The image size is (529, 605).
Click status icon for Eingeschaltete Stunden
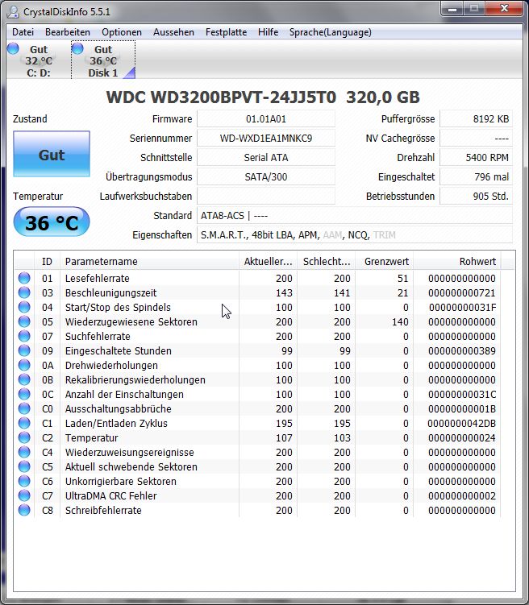[x=24, y=350]
